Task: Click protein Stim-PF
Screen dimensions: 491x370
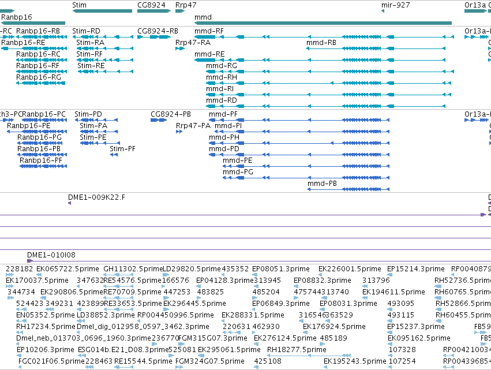Action: (114, 155)
